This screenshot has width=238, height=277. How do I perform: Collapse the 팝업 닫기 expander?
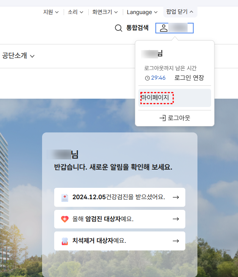[x=180, y=12]
